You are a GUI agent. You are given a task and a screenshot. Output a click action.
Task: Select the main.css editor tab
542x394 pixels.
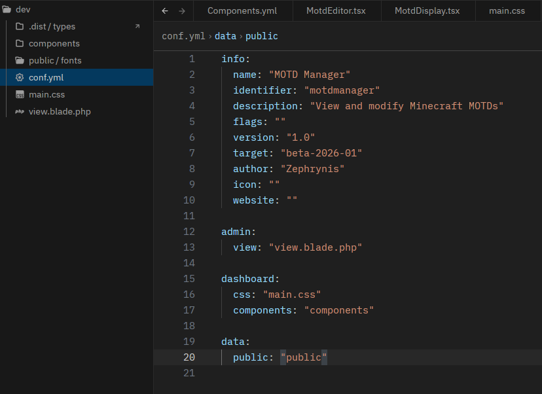pos(507,11)
